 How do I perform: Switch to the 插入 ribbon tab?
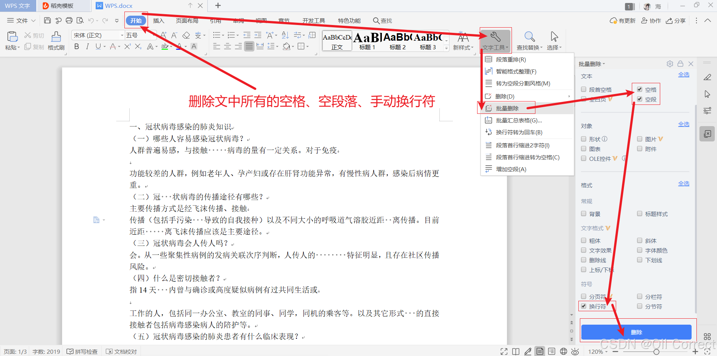(159, 21)
